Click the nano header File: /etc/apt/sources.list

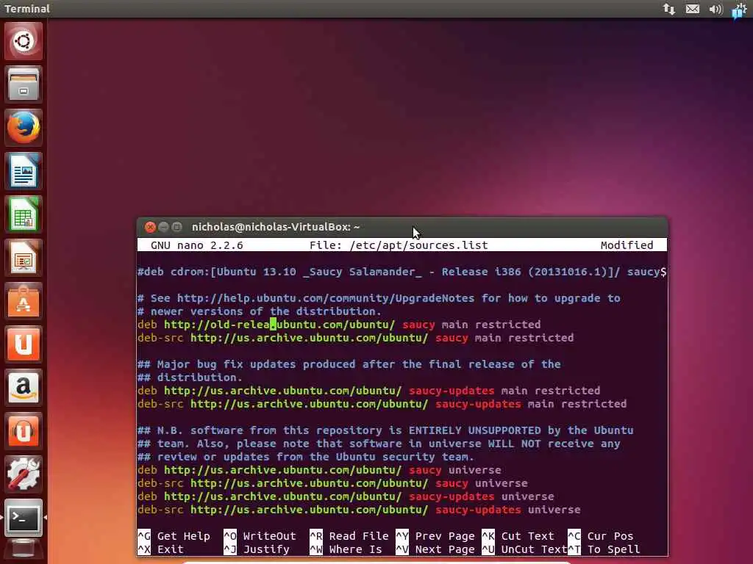pyautogui.click(x=399, y=245)
